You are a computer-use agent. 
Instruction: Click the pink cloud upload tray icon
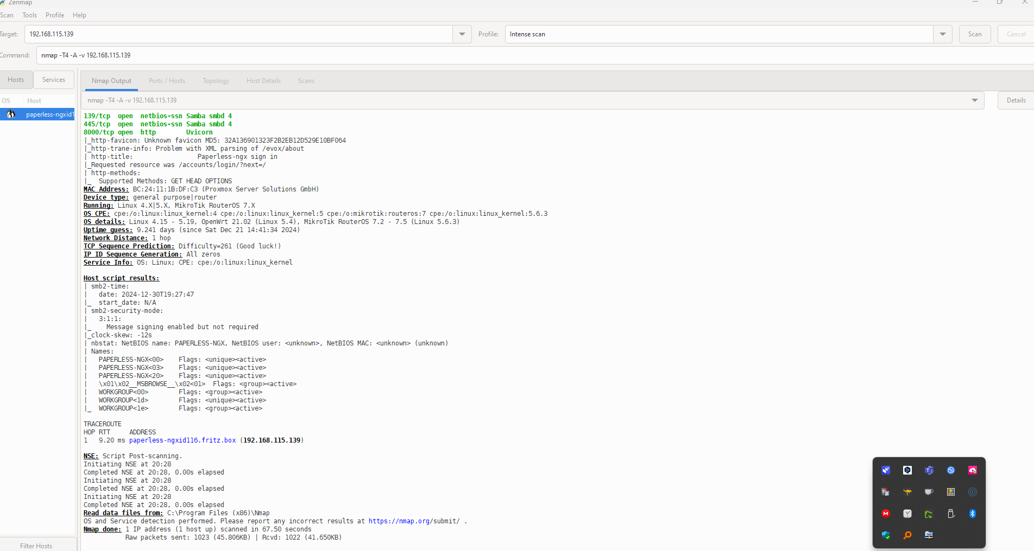tap(973, 470)
